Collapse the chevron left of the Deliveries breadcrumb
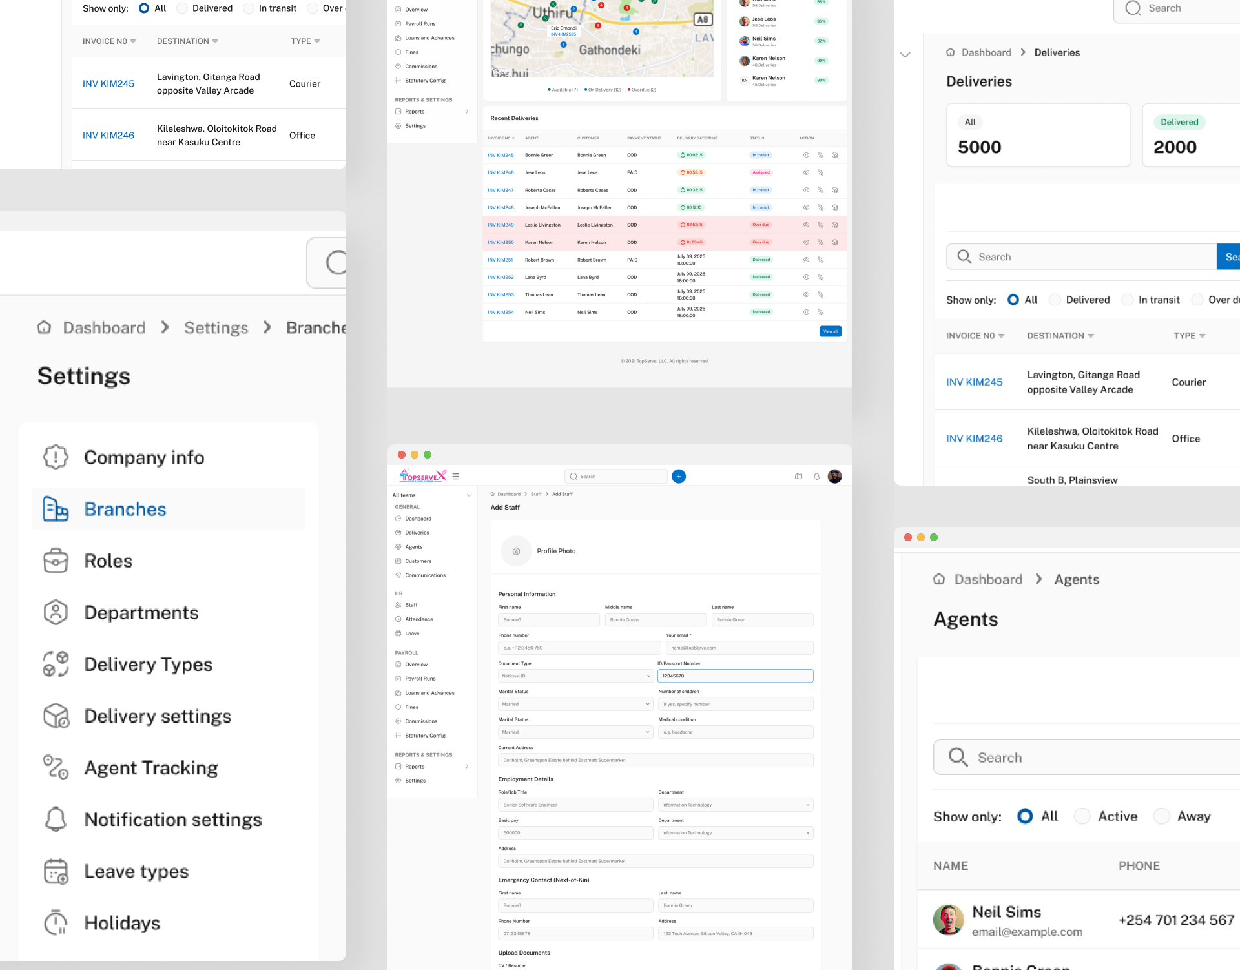Viewport: 1240px width, 970px height. (x=905, y=55)
